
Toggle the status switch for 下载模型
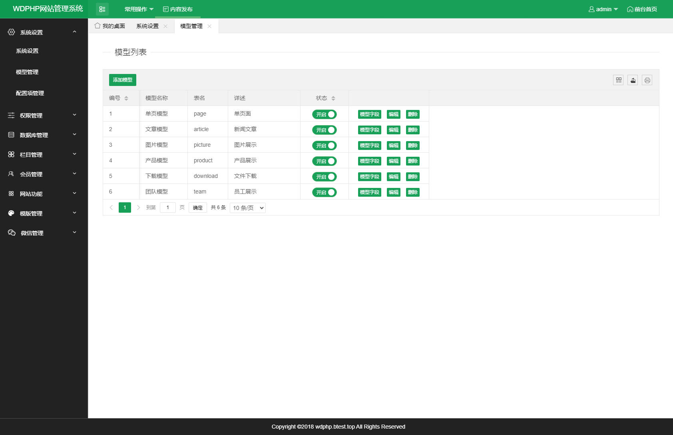click(325, 177)
